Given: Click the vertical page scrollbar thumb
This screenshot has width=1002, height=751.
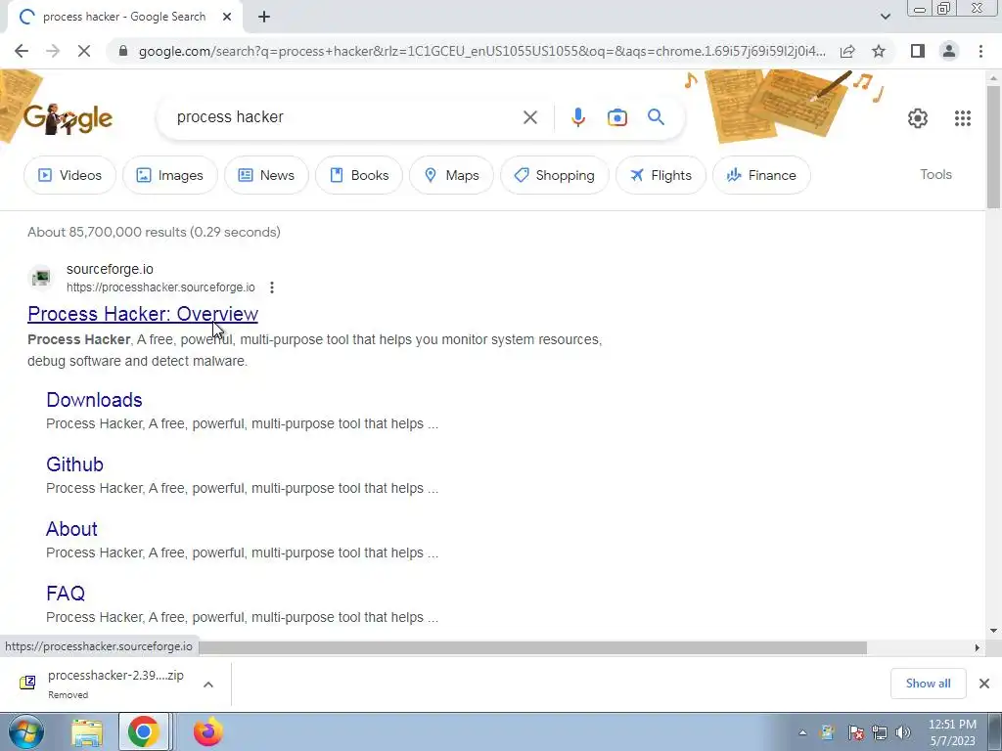Looking at the screenshot, I should 993,146.
